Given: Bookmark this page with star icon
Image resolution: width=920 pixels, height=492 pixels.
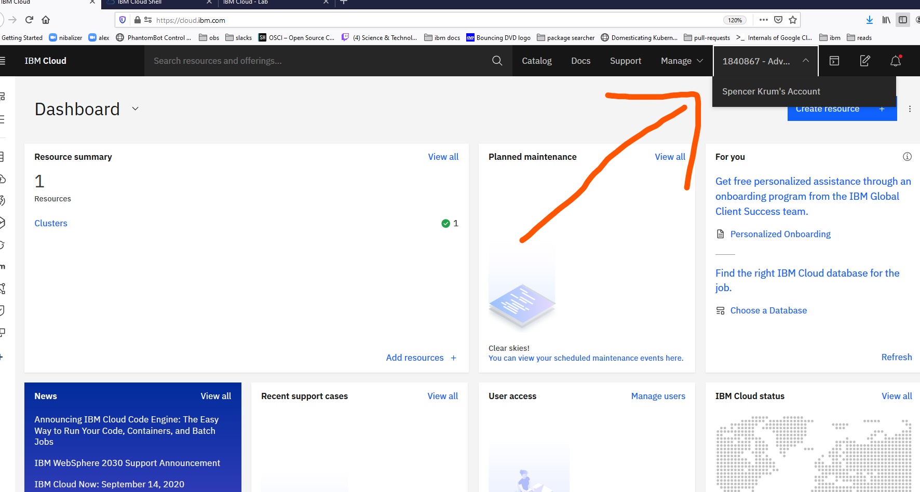Looking at the screenshot, I should (x=793, y=20).
